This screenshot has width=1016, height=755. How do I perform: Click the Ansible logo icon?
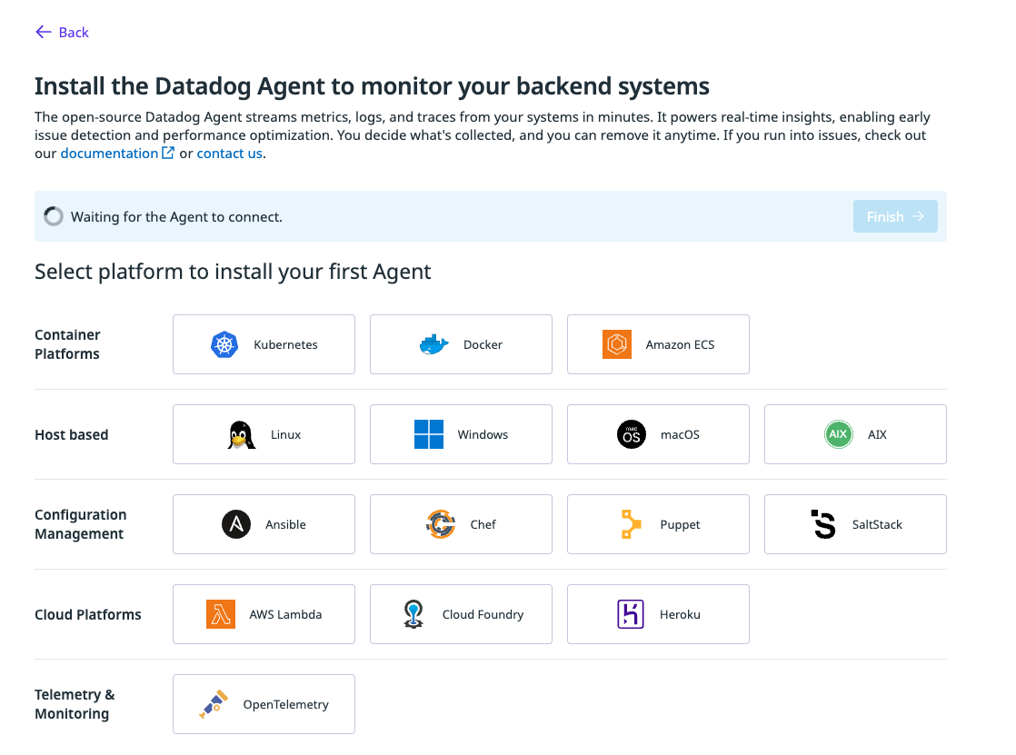click(236, 524)
